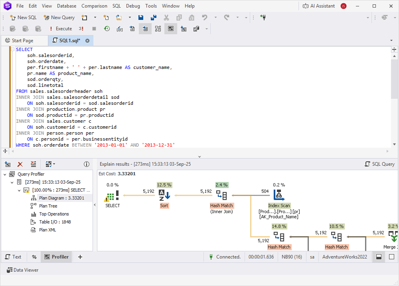
Task: Select the New Query toolbar item
Action: coord(59,18)
